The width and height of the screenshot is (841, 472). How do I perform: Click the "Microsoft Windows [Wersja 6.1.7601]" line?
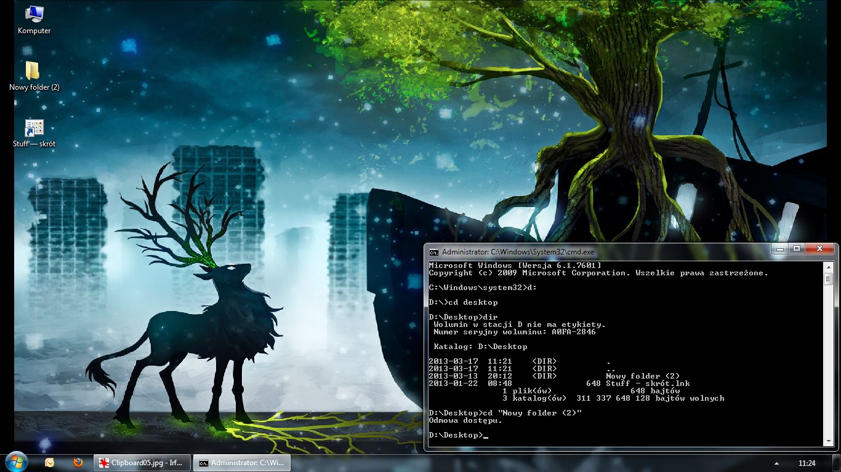(515, 265)
